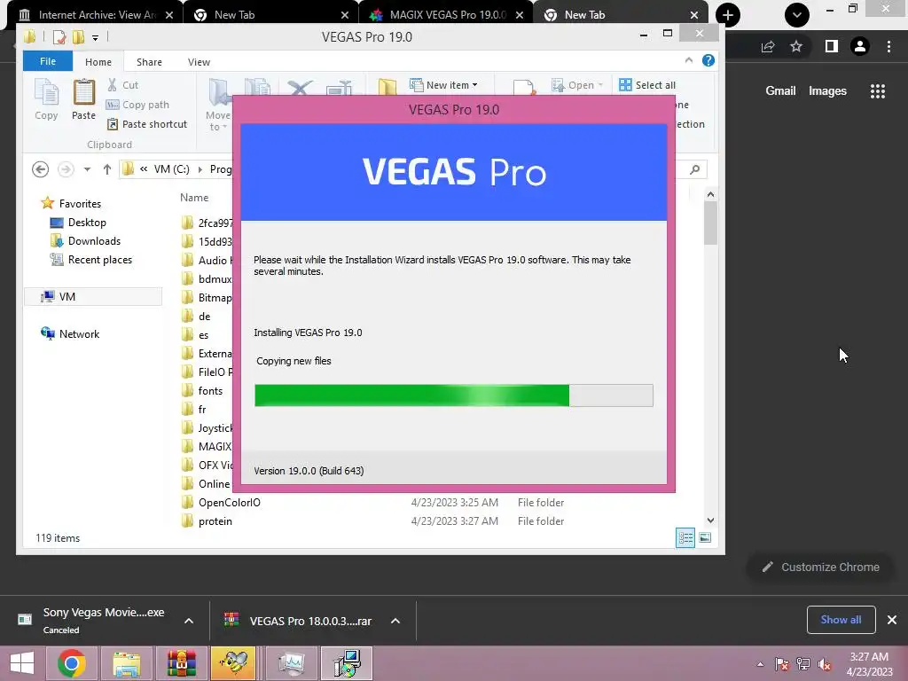Click VM (C:) in address path

click(171, 169)
